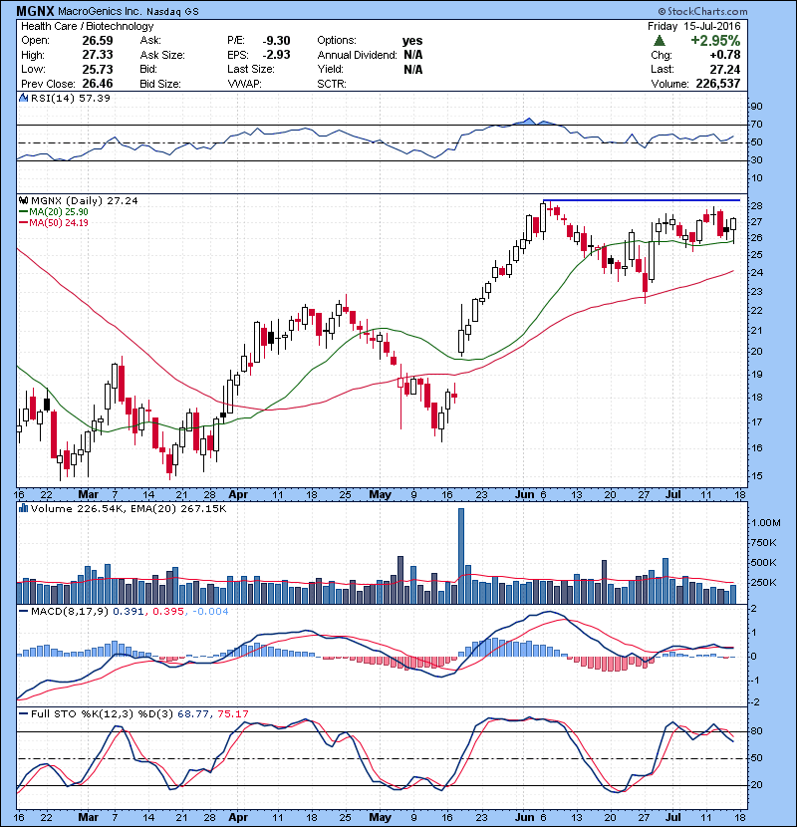This screenshot has width=797, height=827.
Task: Click the Open value 26.59
Action: (98, 41)
